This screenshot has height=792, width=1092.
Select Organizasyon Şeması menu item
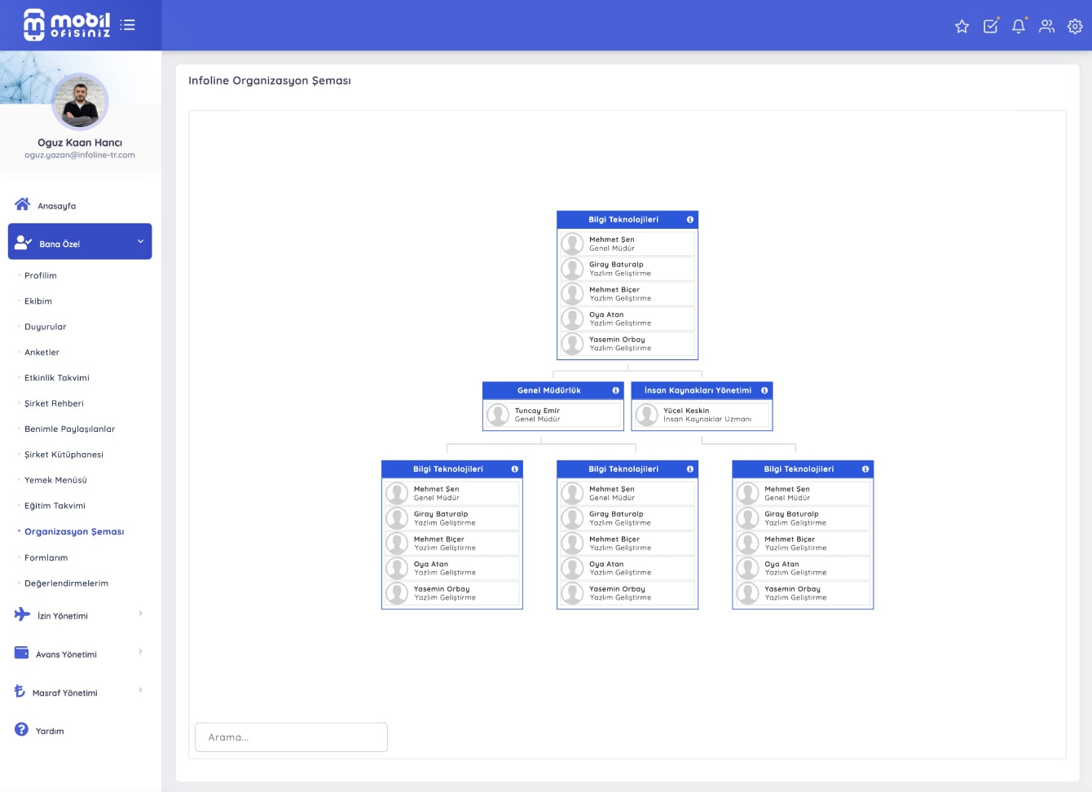(x=74, y=531)
